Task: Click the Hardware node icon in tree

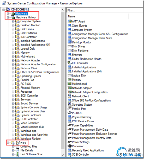Action: pos(13,14)
